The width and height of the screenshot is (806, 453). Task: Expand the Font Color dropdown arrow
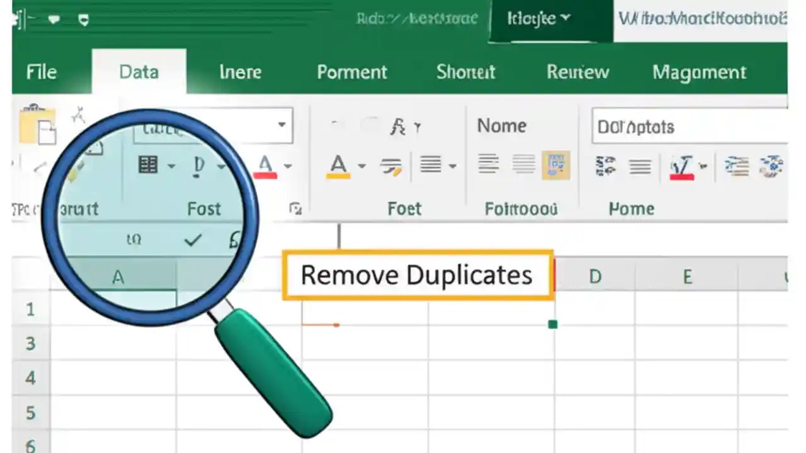(x=287, y=165)
